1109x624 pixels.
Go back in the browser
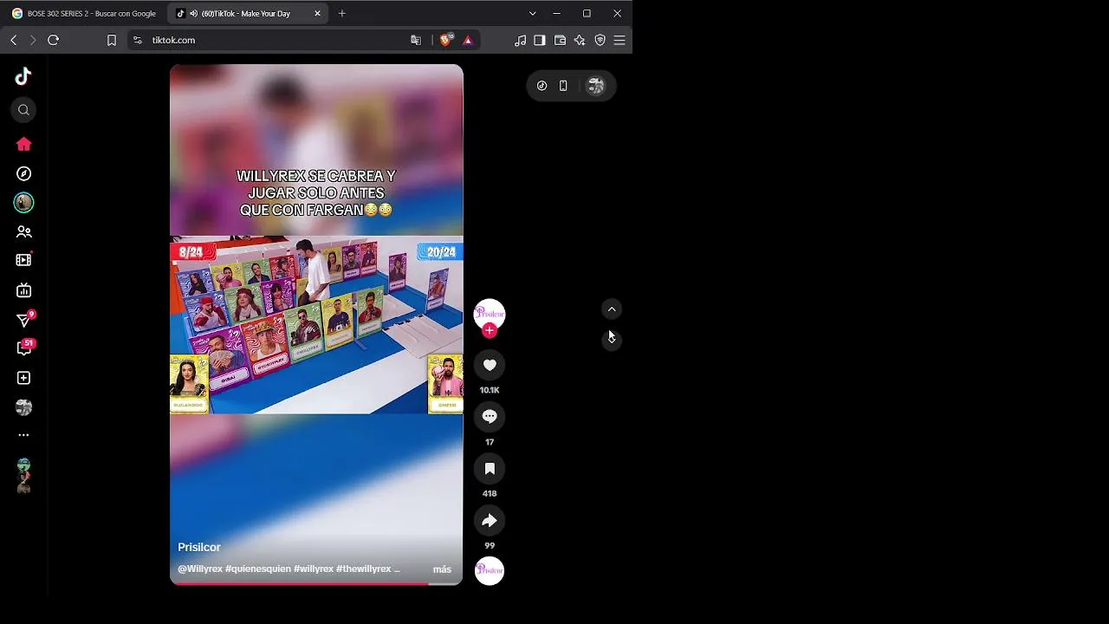[x=14, y=40]
